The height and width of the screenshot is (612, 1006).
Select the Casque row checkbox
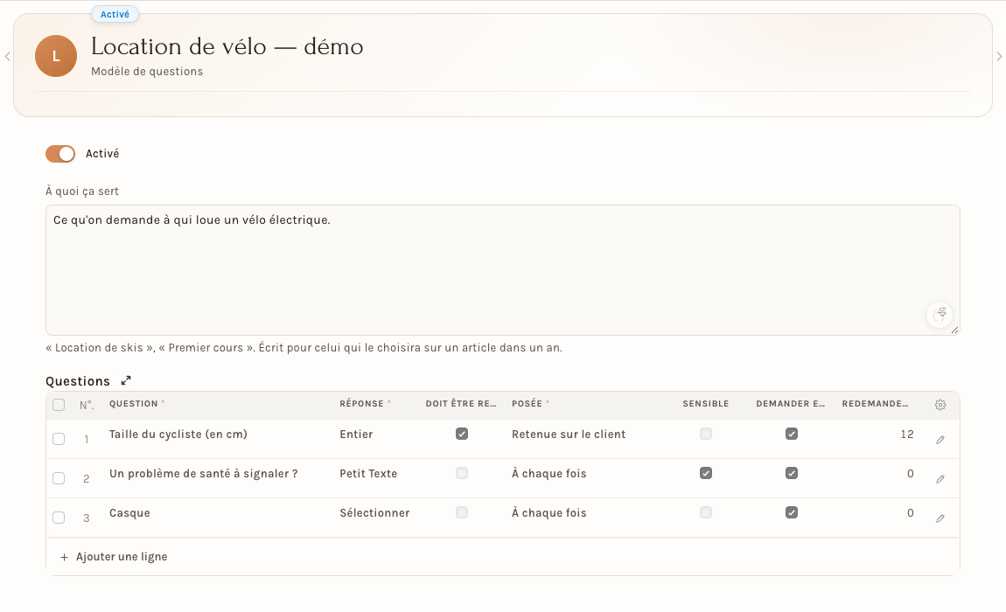[59, 518]
